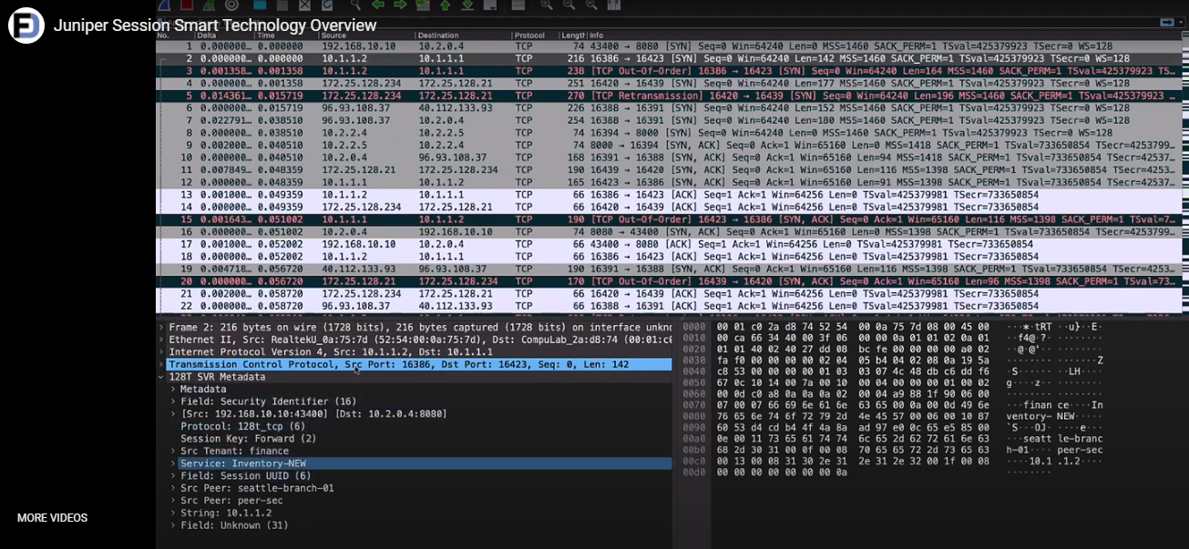Screen dimensions: 1189x549
Task: Stop the running capture
Action: 186,5
